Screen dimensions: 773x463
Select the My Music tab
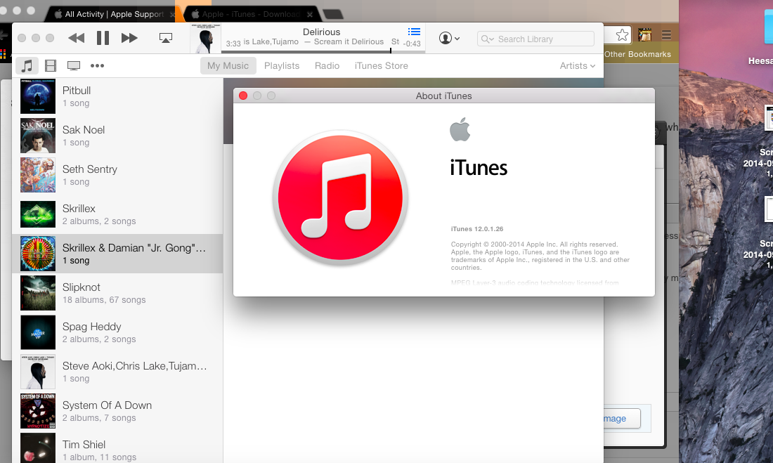point(228,65)
